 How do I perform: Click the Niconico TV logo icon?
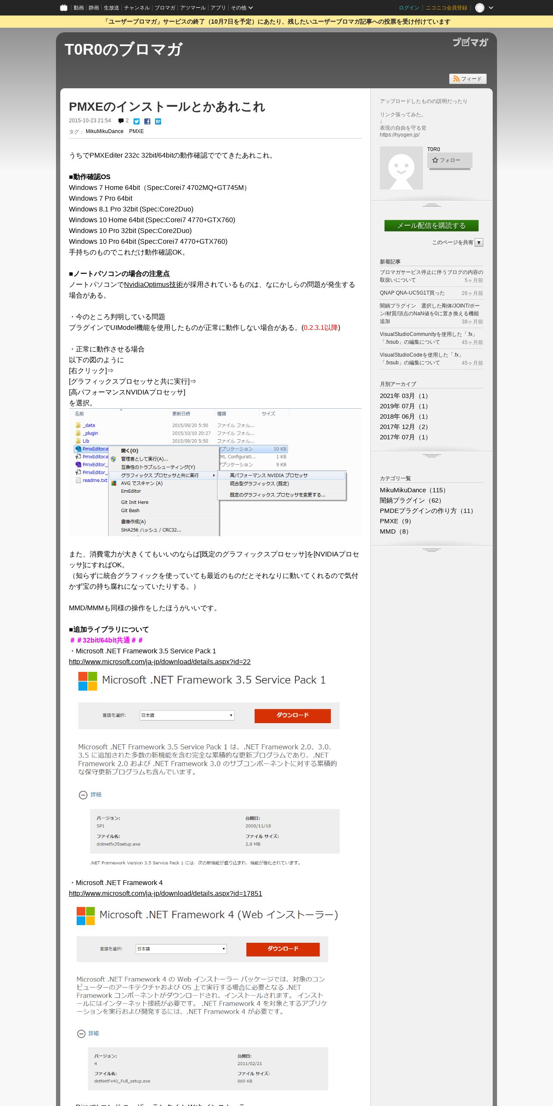click(64, 8)
